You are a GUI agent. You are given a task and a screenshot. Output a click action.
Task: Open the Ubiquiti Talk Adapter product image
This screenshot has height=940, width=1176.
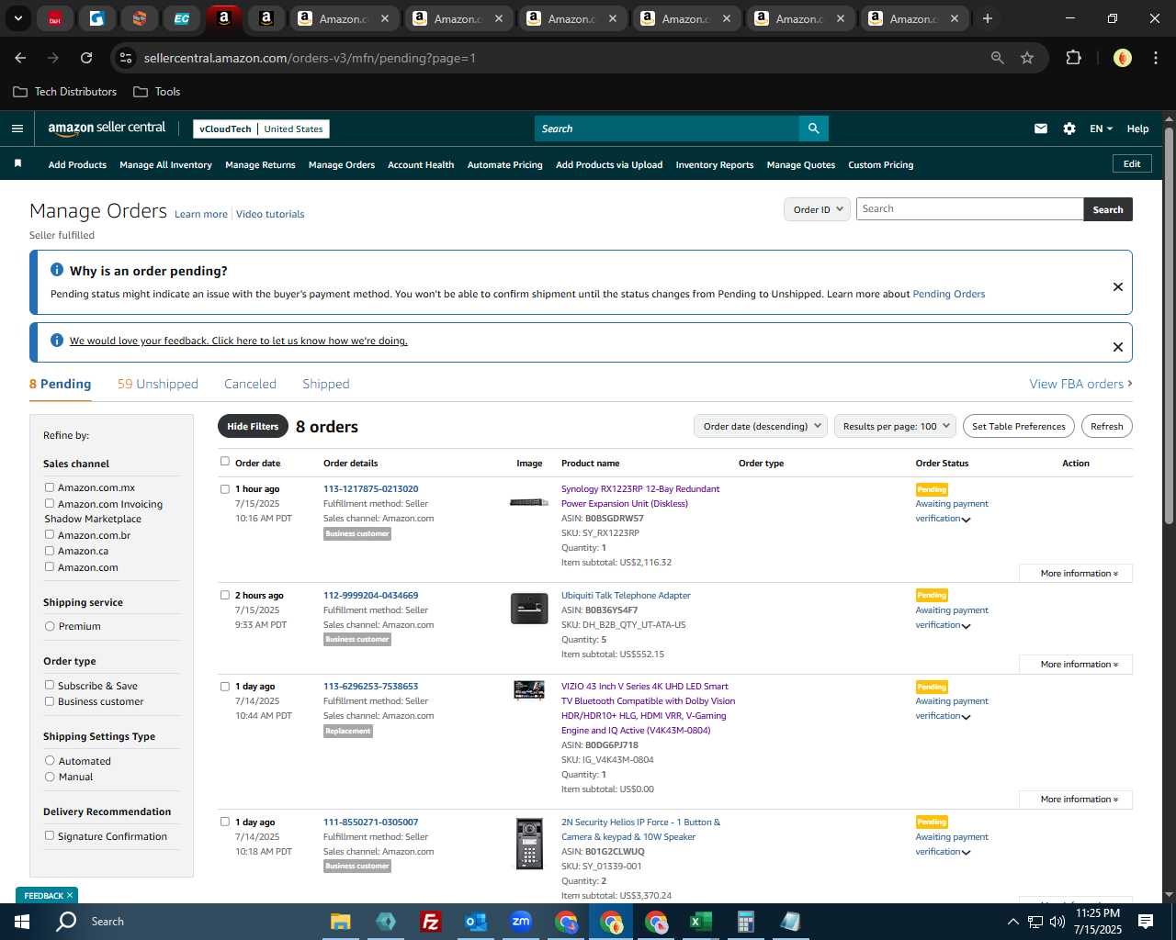click(529, 609)
